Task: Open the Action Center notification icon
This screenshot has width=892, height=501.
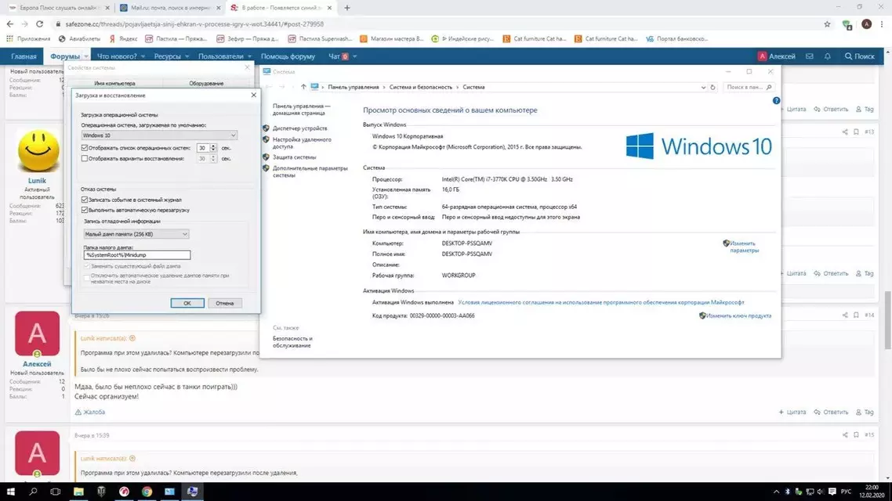Action: (x=832, y=492)
